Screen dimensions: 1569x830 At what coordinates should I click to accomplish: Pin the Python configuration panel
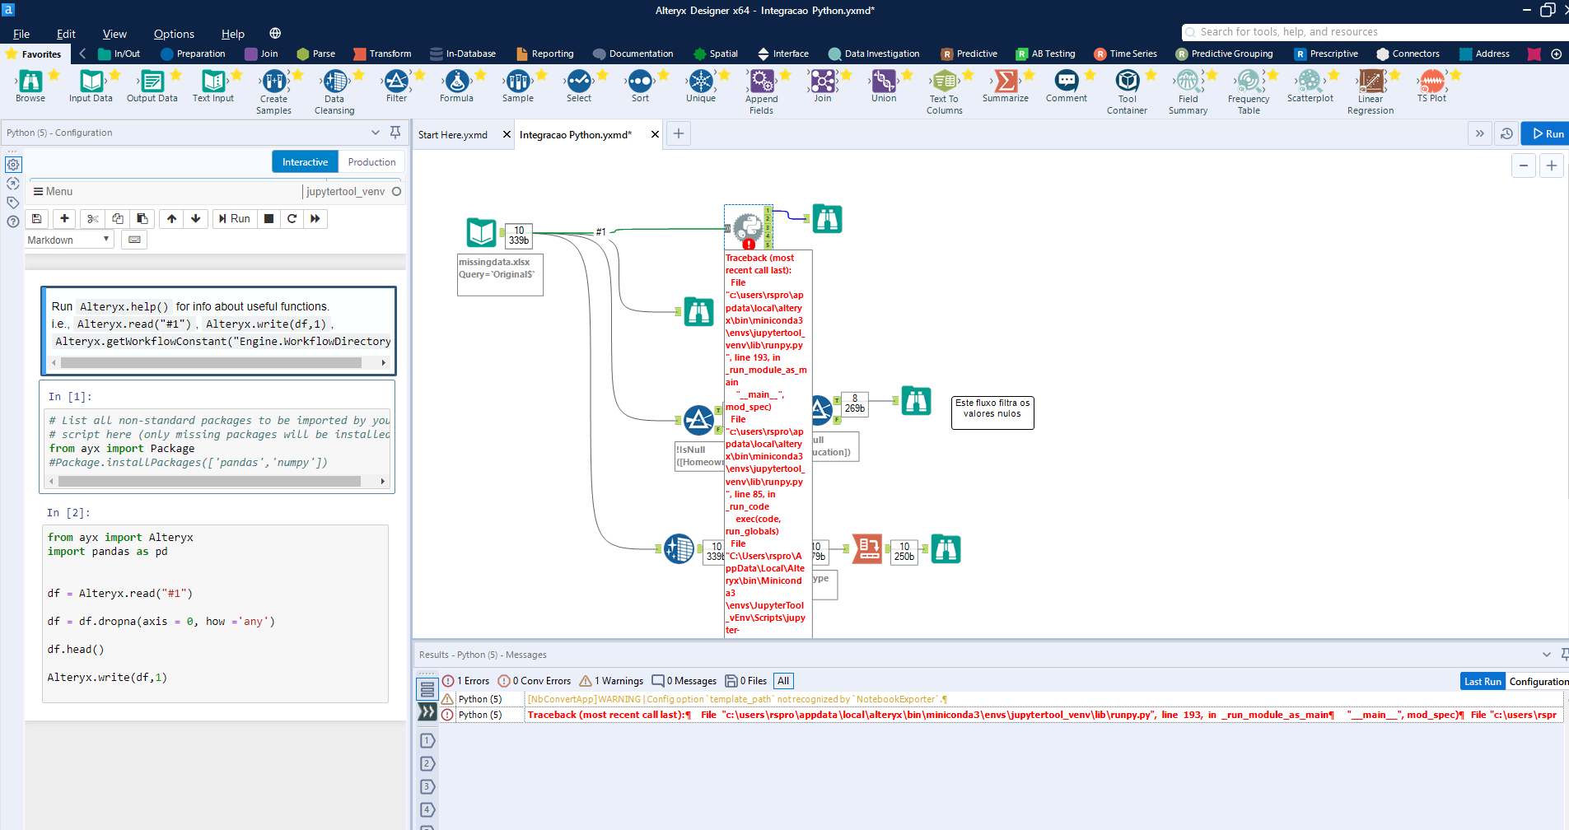point(396,133)
